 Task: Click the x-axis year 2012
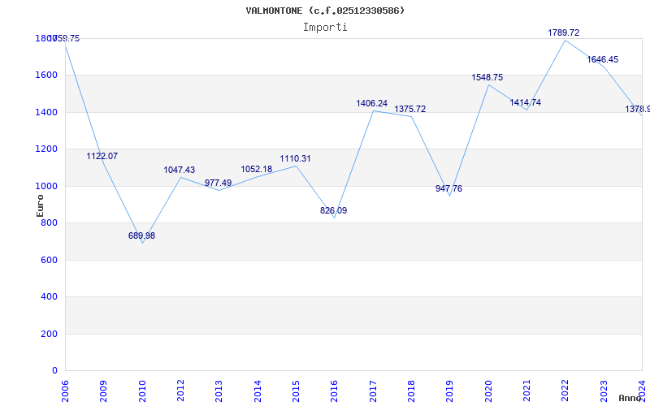point(180,391)
